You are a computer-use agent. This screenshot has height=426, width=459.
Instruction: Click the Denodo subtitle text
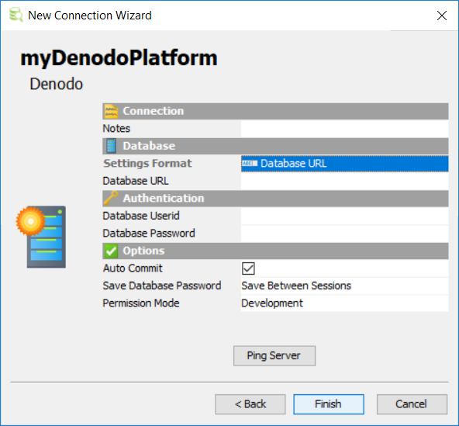tap(57, 84)
